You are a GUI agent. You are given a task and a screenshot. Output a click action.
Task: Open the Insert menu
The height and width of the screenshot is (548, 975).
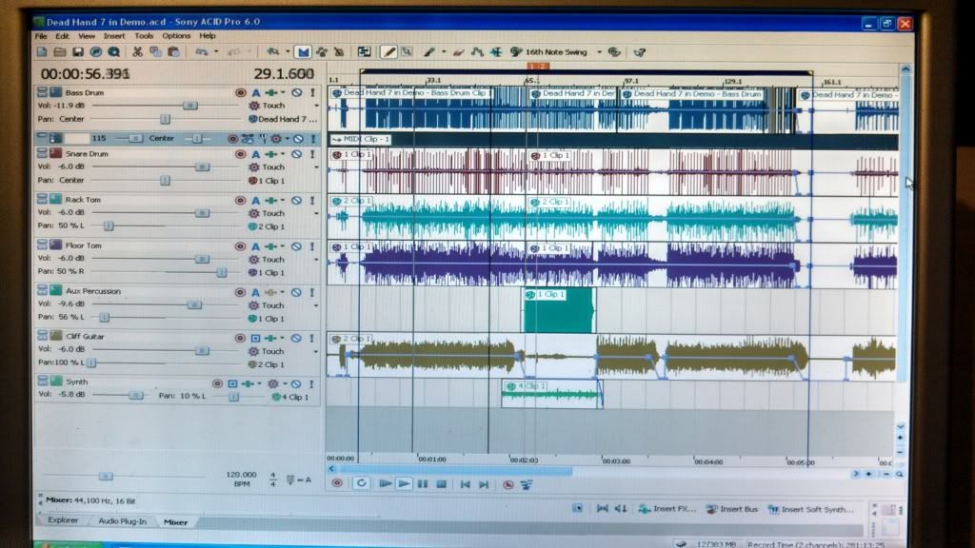(114, 36)
